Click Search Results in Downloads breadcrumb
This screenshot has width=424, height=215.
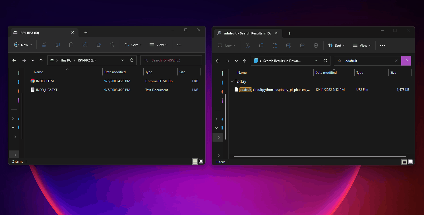click(x=282, y=61)
